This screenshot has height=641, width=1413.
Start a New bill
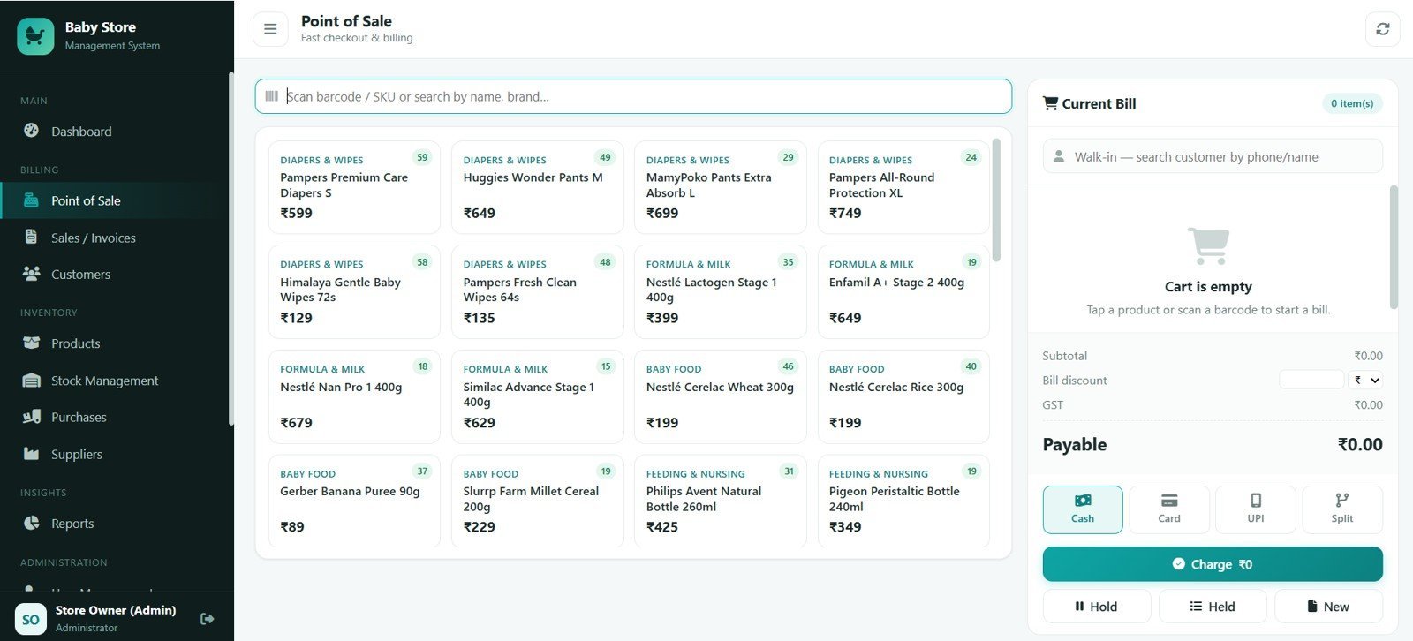[x=1328, y=607]
